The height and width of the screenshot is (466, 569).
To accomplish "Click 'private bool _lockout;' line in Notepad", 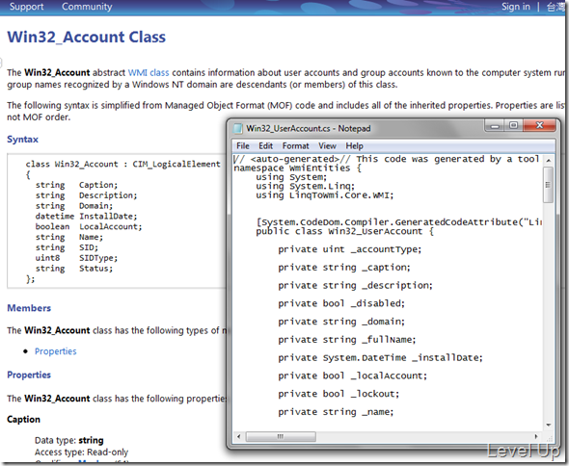I will (339, 394).
